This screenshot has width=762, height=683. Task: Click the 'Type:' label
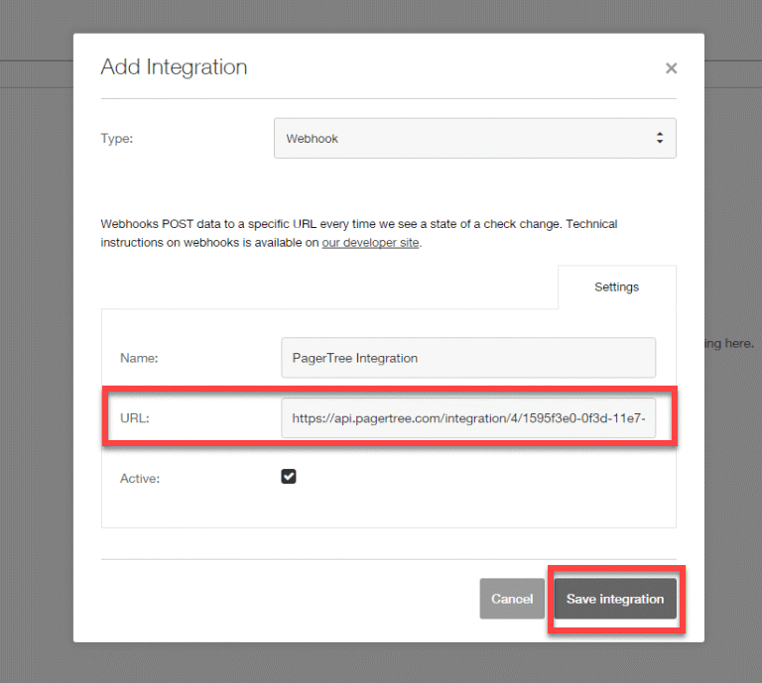pyautogui.click(x=117, y=139)
